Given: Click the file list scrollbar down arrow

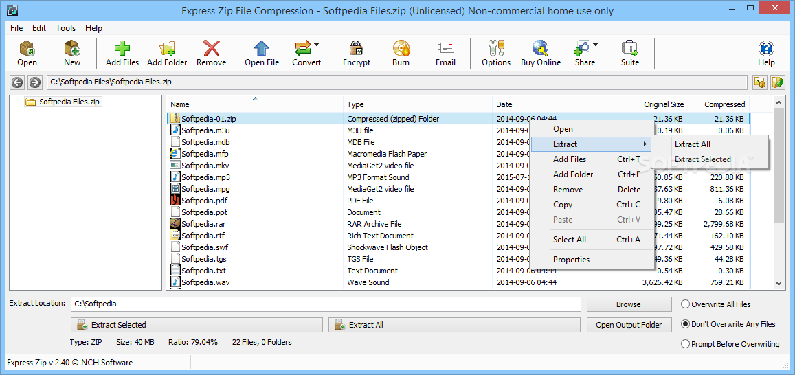Looking at the screenshot, I should [x=779, y=284].
